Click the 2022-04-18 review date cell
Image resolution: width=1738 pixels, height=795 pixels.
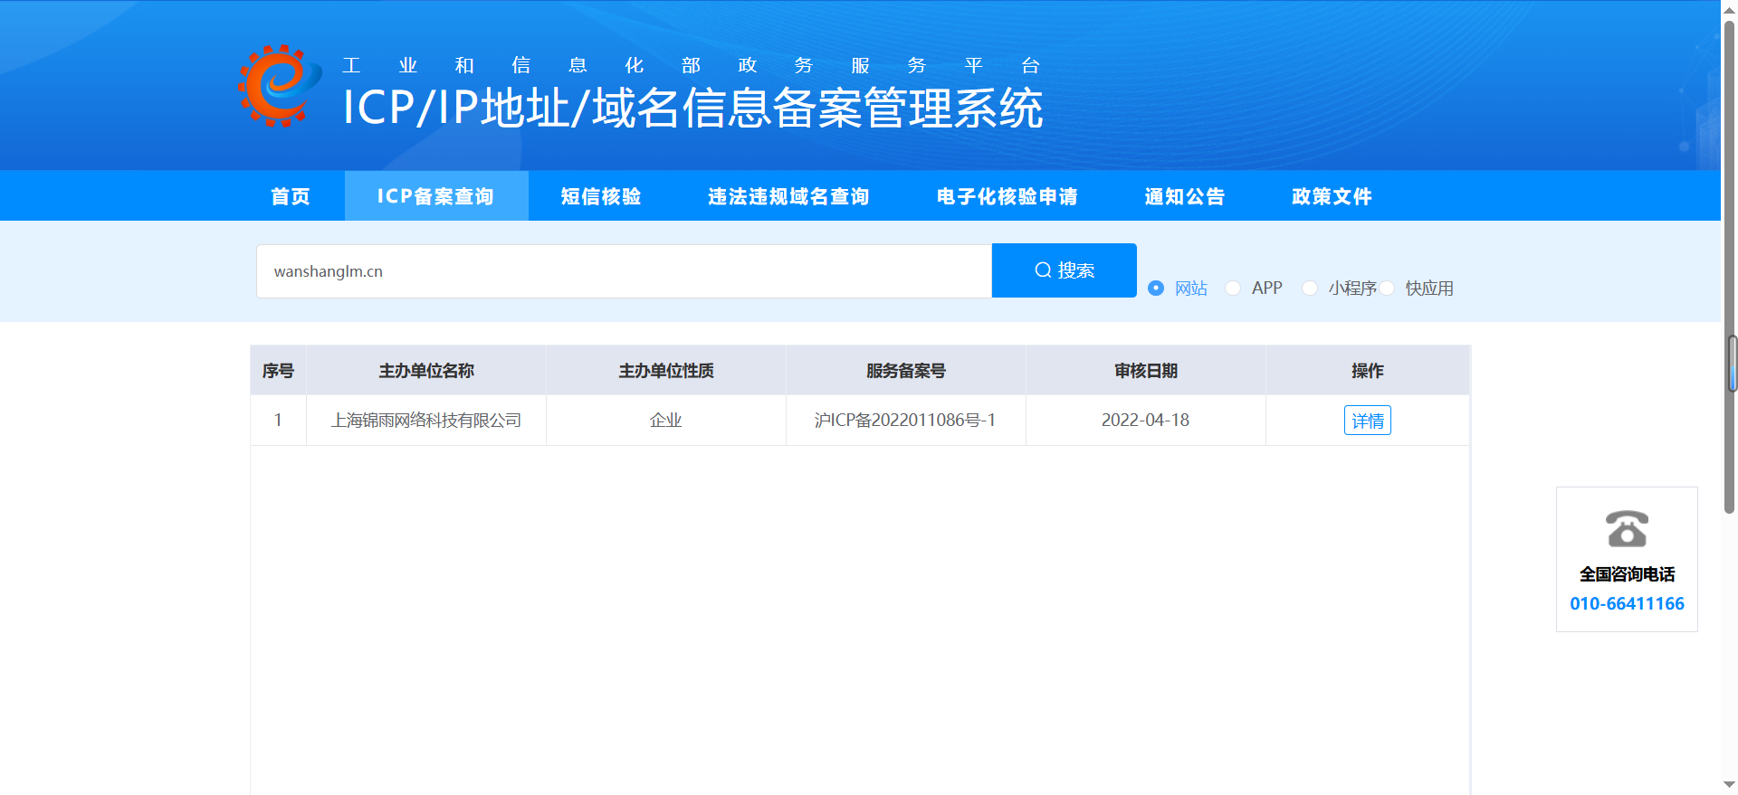[x=1145, y=421]
